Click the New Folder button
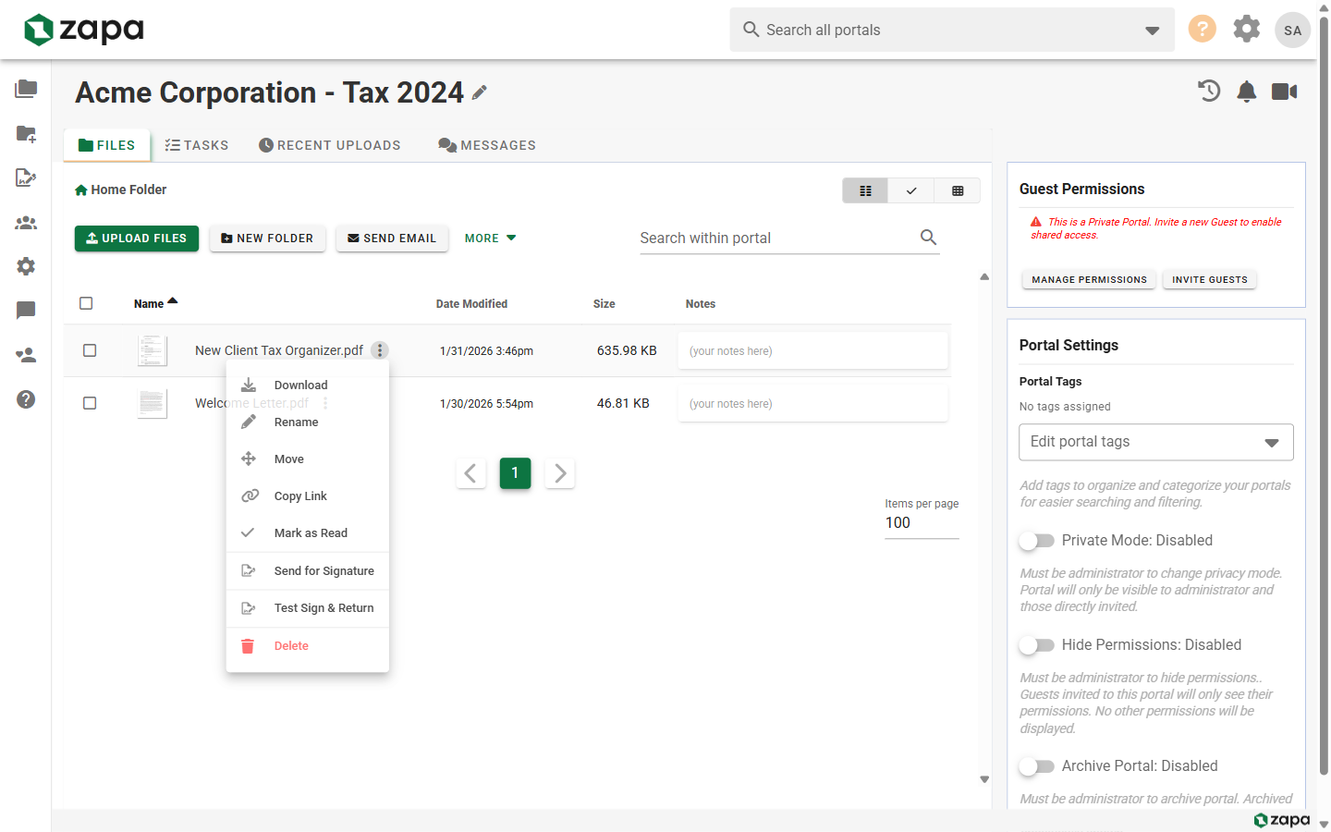The image size is (1331, 832). click(267, 238)
